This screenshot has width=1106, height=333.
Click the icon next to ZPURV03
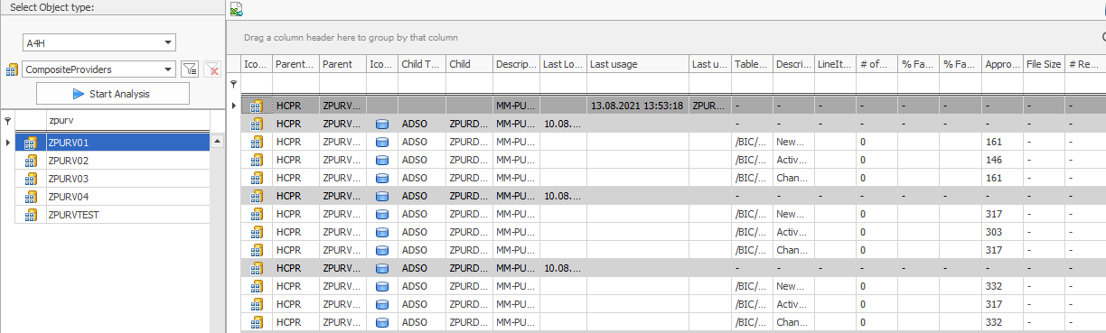tap(31, 179)
